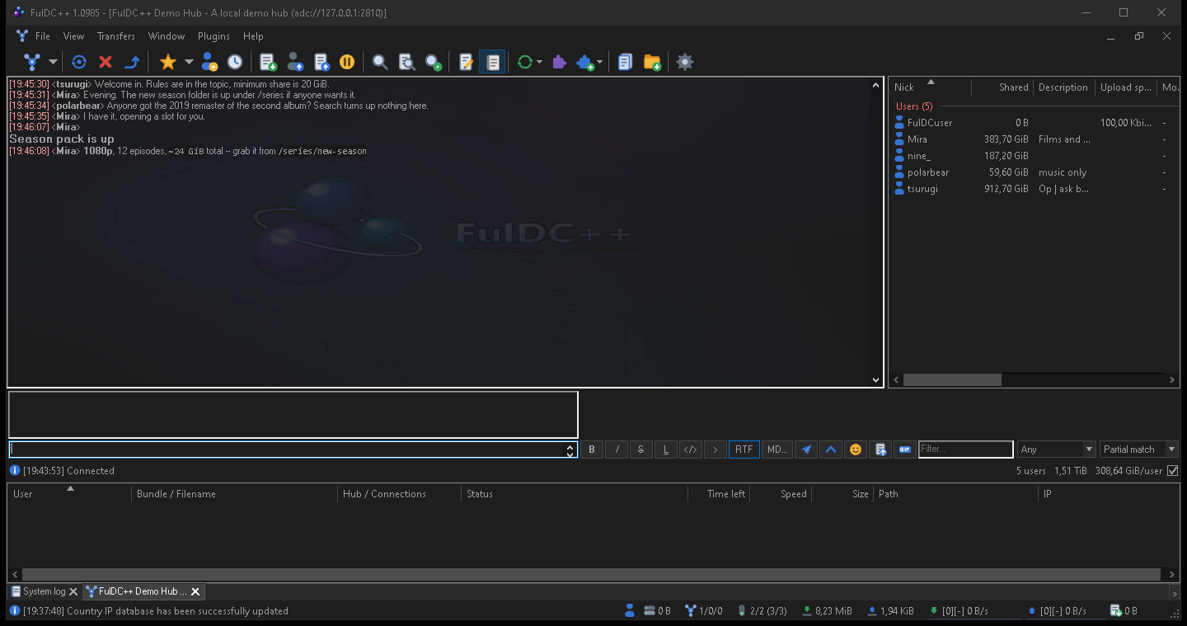
Task: Open the public hubs network icon
Action: 32,62
